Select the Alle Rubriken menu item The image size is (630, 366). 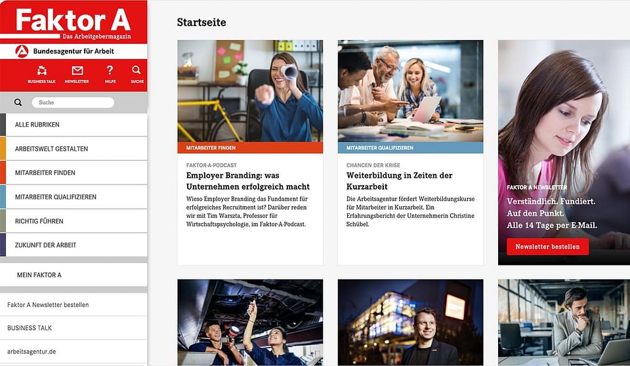73,125
